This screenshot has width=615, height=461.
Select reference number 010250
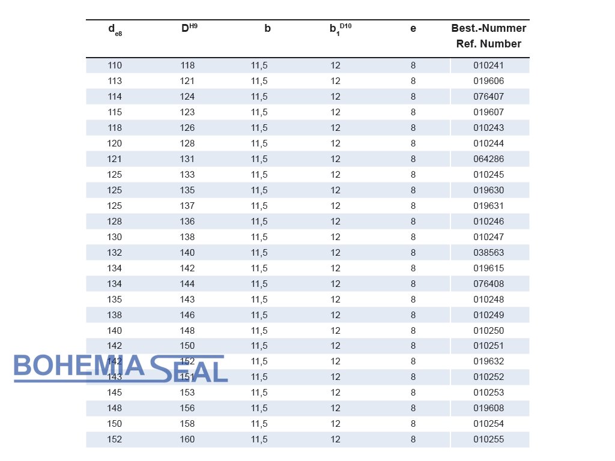[x=489, y=331]
